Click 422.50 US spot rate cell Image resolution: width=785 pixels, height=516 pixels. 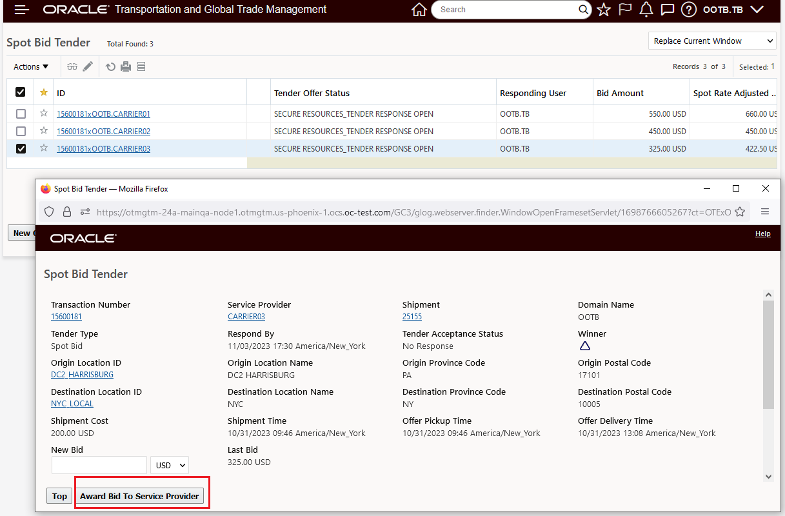[733, 148]
